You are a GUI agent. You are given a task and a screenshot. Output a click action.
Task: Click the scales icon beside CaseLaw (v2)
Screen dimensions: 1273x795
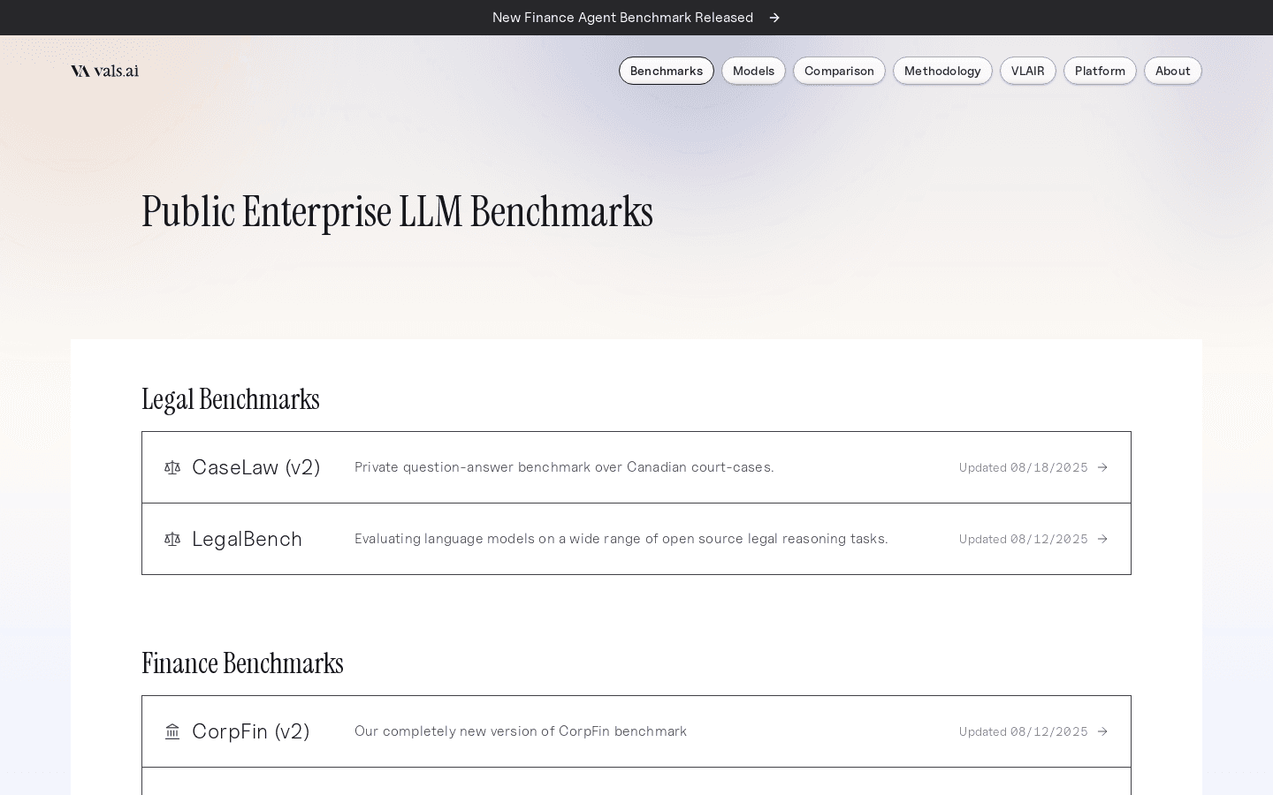click(x=172, y=467)
